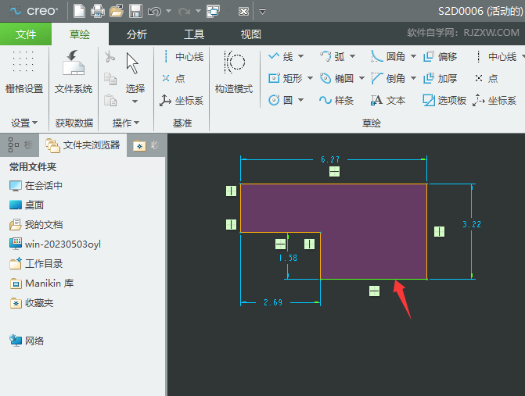Switch to the favorites tab with star folder
525x396 pixels.
click(x=146, y=145)
